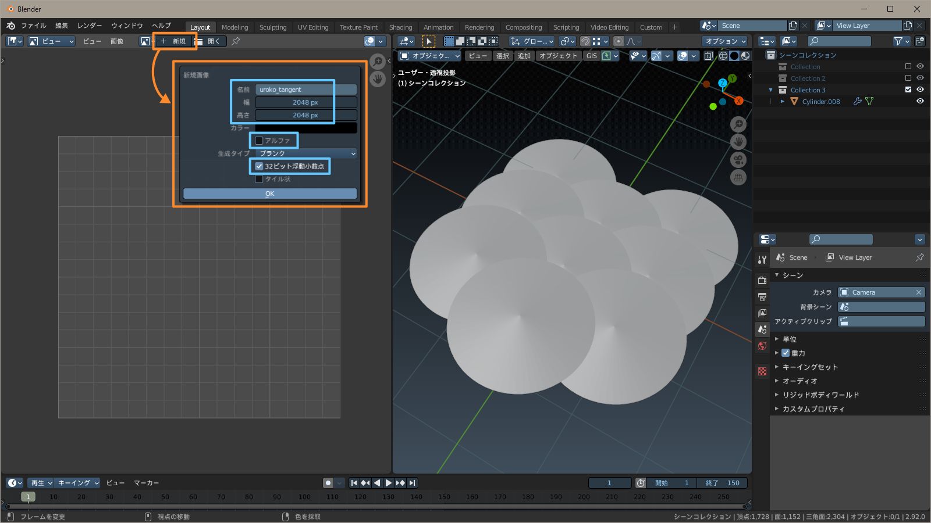The height and width of the screenshot is (523, 931).
Task: Enable the タイル状 checkbox
Action: coord(259,179)
